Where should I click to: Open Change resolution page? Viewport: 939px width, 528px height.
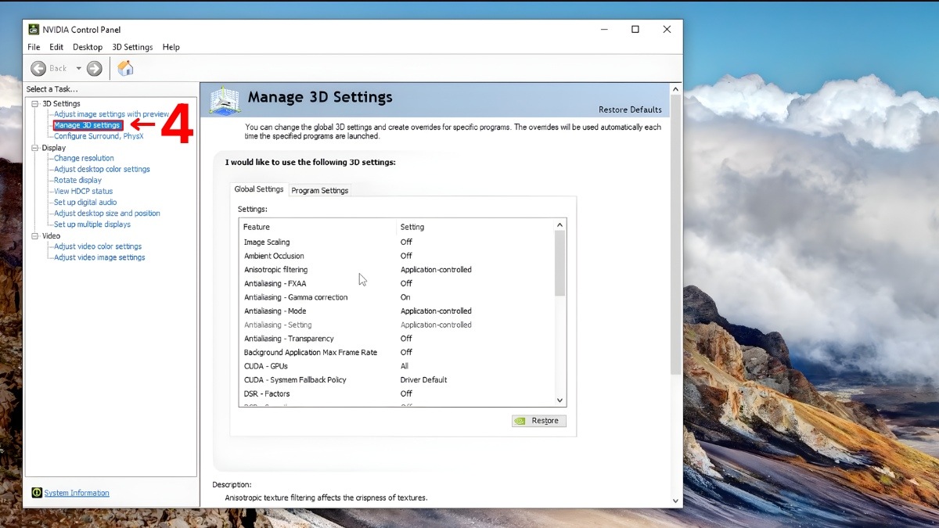tap(84, 158)
